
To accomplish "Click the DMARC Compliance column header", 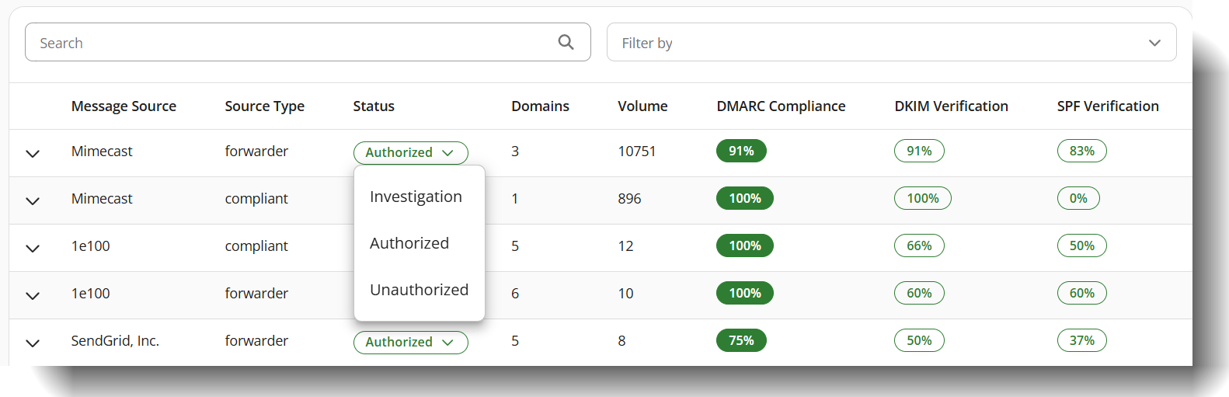I will point(780,106).
